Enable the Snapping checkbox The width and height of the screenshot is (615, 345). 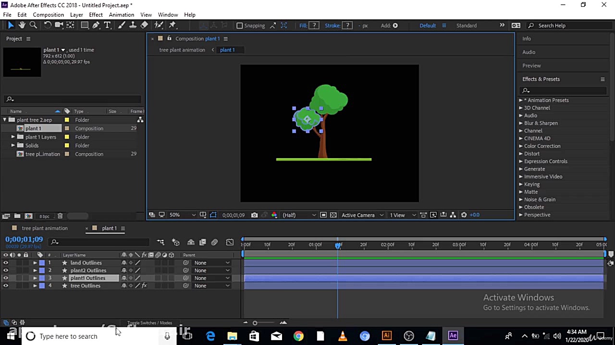pos(240,26)
